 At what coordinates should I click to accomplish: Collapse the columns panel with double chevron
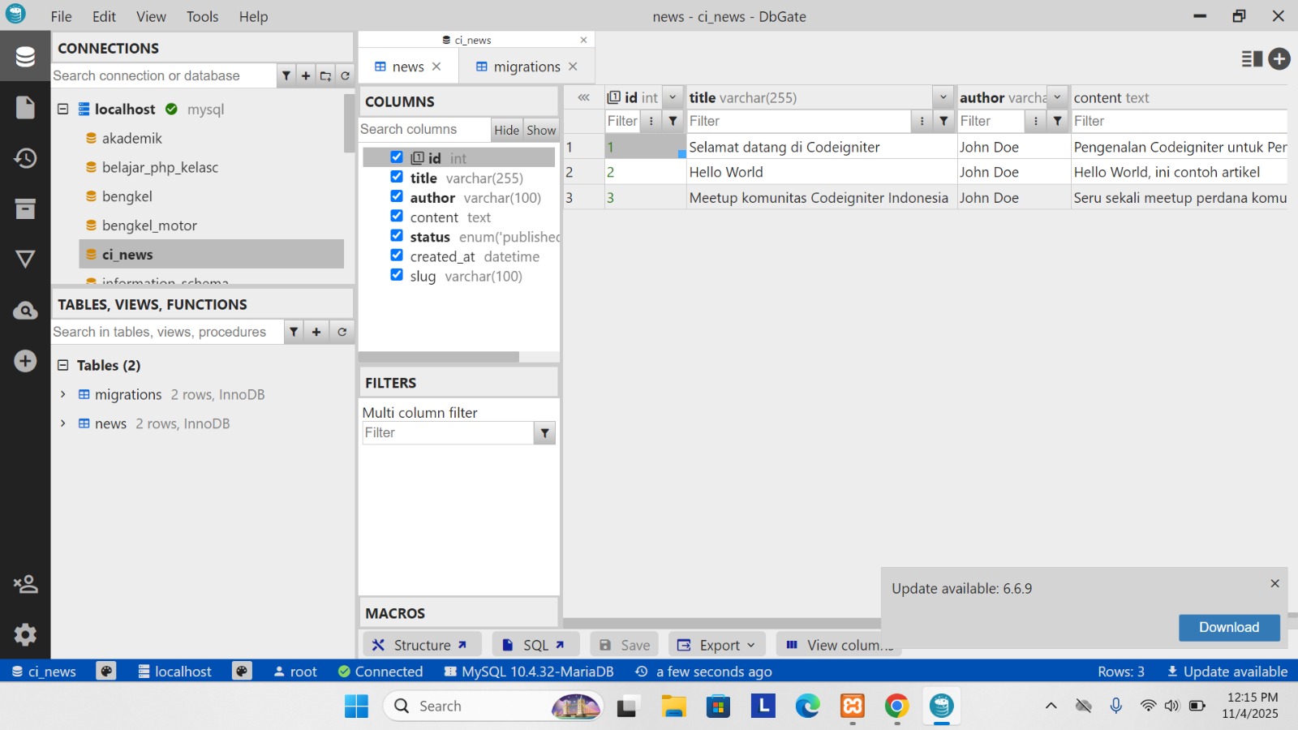click(583, 97)
